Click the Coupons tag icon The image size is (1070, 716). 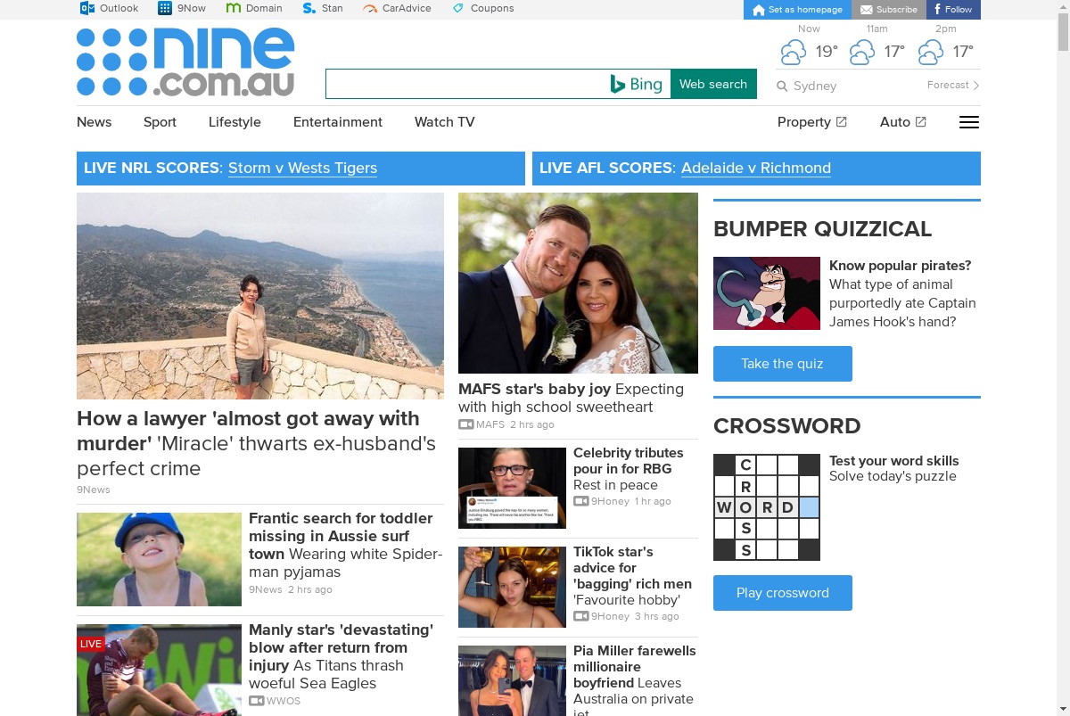458,8
